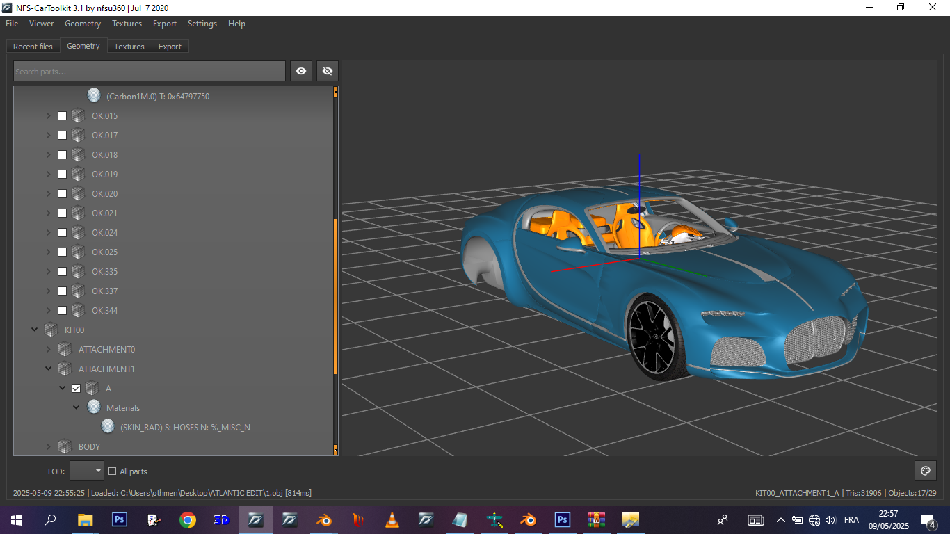This screenshot has width=950, height=534.
Task: Expand the ATTACHMENT0 tree node
Action: coord(49,349)
